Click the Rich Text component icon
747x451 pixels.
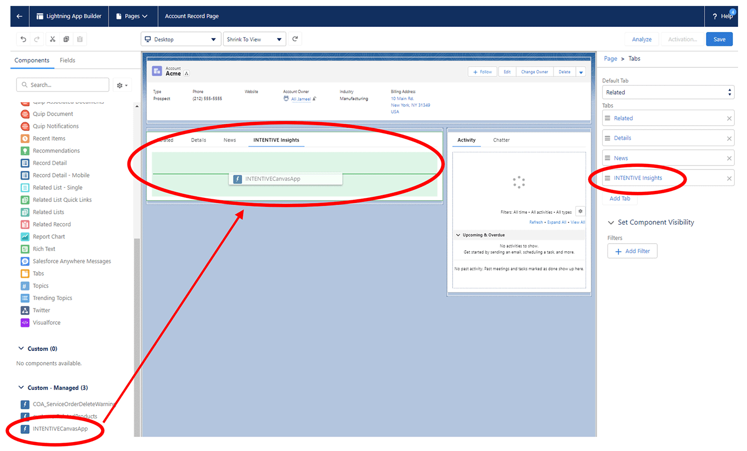[x=25, y=249]
